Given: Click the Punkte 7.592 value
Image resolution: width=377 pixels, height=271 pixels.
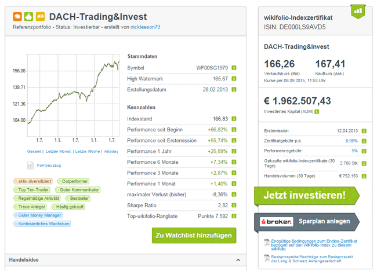Looking at the screenshot, I should coord(213,216).
